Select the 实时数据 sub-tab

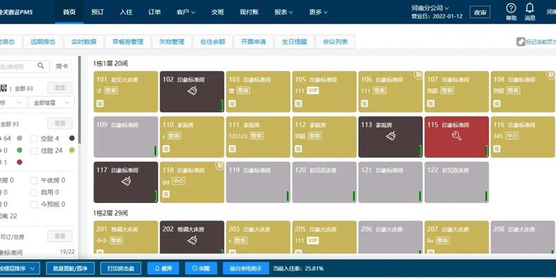click(x=83, y=42)
